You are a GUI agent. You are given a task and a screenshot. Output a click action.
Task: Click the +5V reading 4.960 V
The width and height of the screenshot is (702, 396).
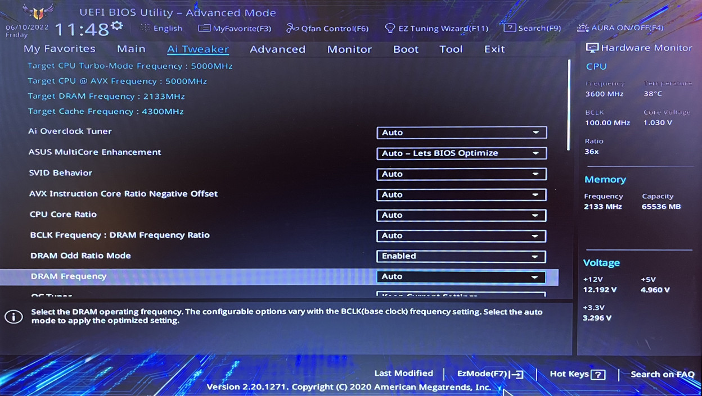[655, 290]
